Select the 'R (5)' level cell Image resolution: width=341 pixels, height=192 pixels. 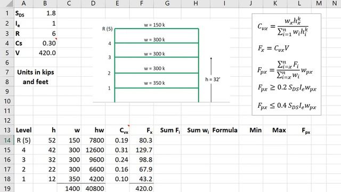tap(23, 140)
